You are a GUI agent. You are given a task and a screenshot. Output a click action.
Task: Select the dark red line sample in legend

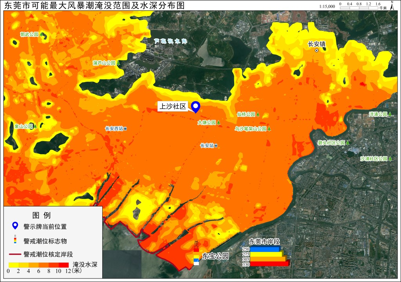coord(15,254)
